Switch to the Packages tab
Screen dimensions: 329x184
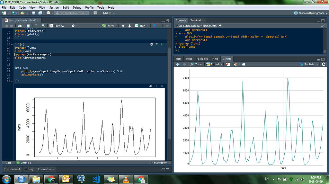(x=202, y=59)
